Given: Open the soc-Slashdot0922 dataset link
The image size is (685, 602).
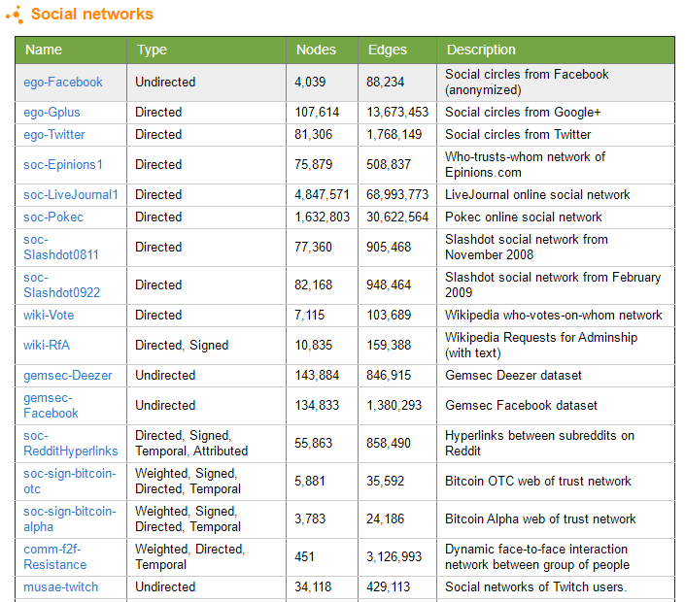Looking at the screenshot, I should point(61,285).
